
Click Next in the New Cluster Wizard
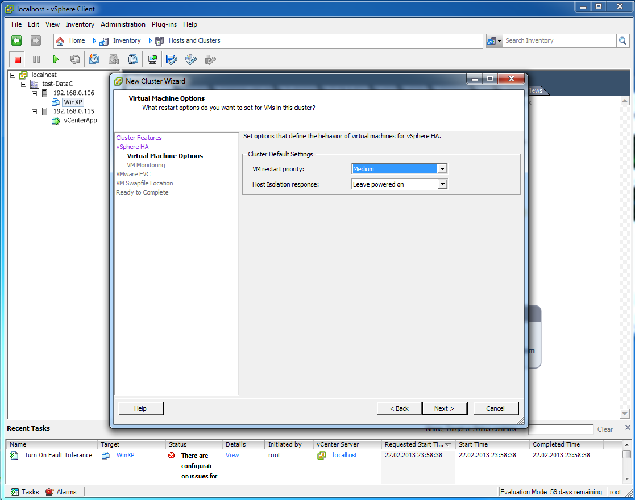(444, 408)
